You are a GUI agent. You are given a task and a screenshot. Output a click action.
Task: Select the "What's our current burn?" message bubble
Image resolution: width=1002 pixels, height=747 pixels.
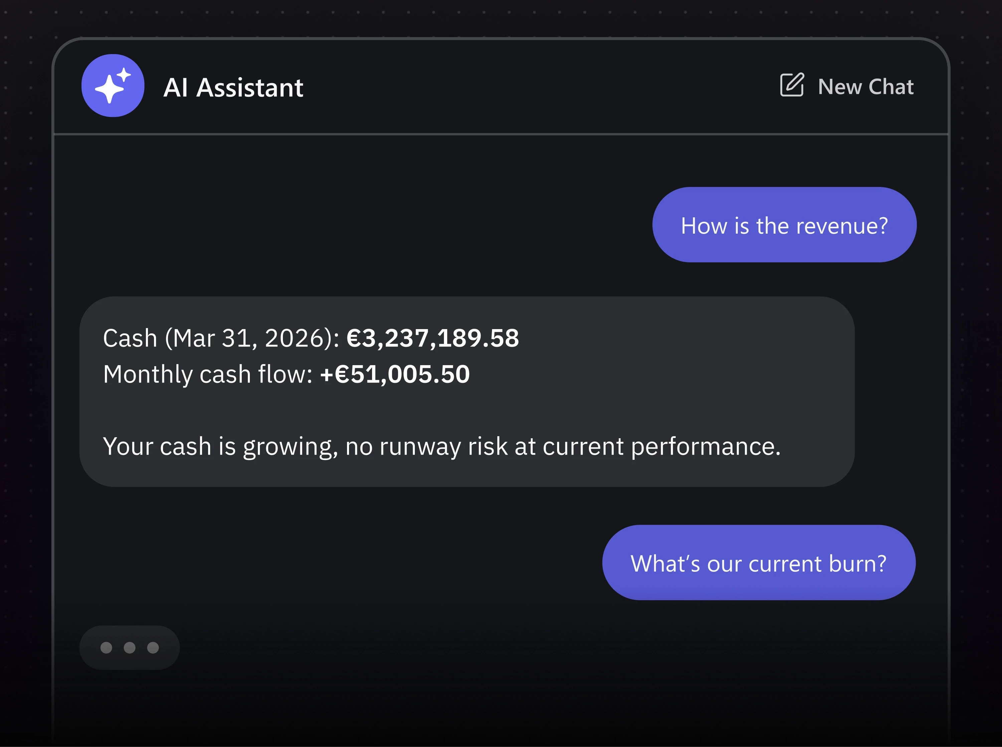pos(759,562)
